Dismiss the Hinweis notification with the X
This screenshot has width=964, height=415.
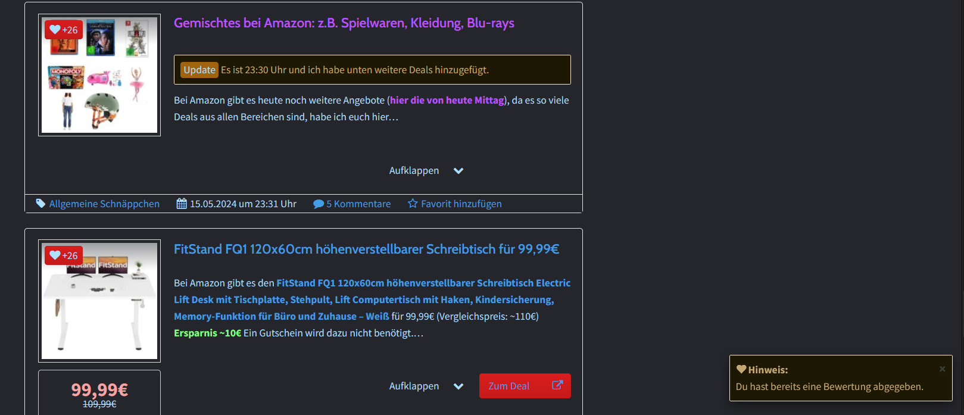(x=942, y=369)
